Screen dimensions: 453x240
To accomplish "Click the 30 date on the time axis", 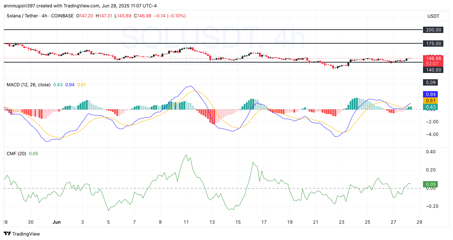I will tap(30, 222).
